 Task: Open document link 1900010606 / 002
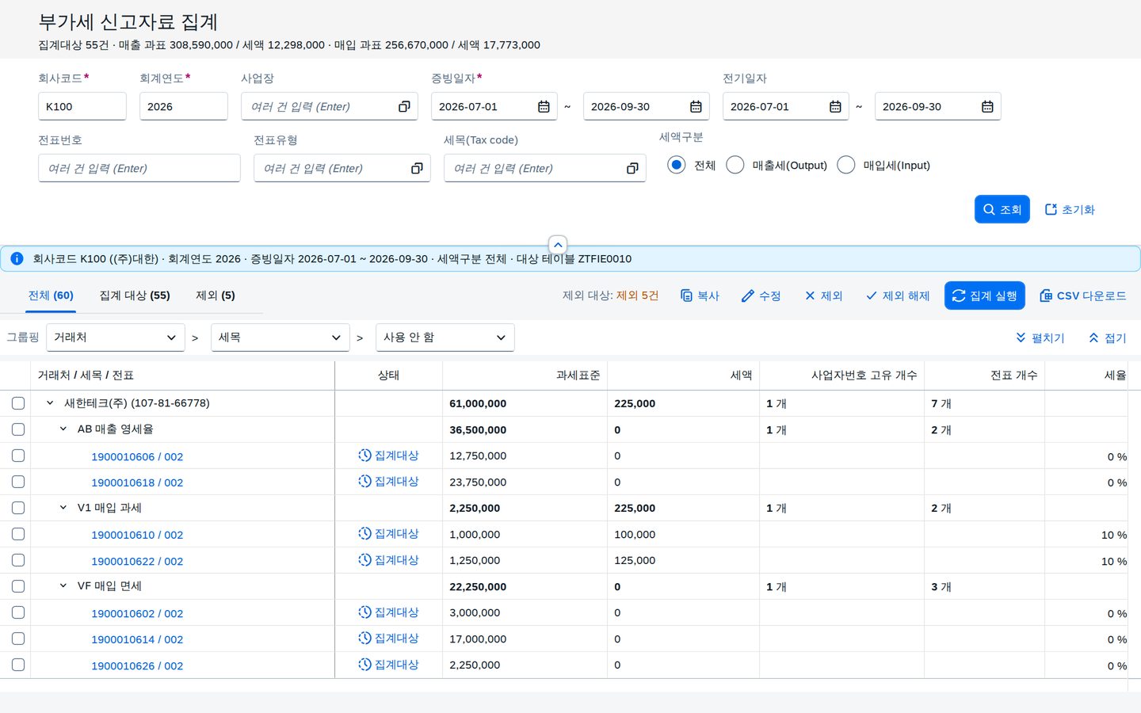click(137, 456)
